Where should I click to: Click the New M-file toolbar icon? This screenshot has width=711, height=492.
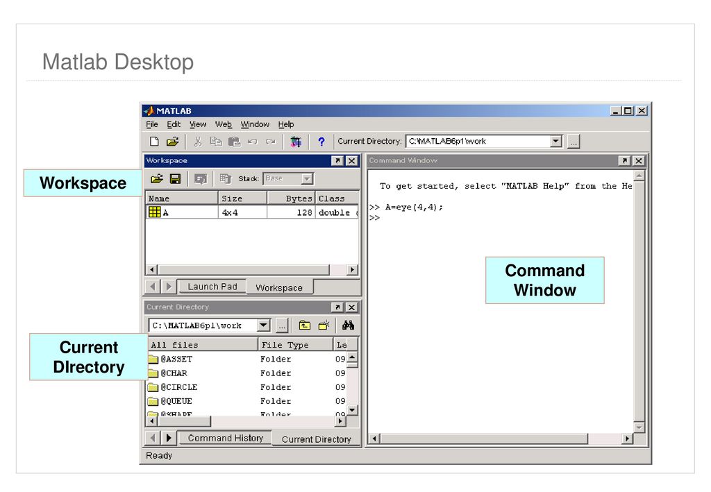pyautogui.click(x=154, y=142)
